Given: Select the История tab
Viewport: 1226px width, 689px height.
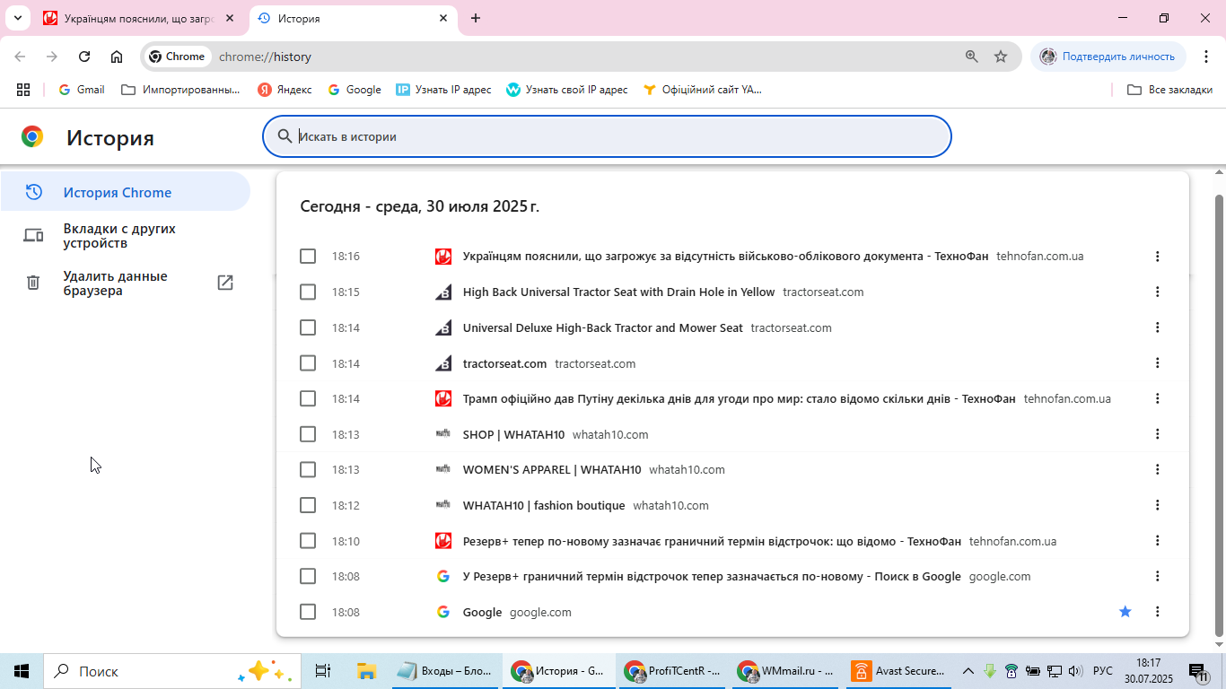Looking at the screenshot, I should click(x=353, y=18).
